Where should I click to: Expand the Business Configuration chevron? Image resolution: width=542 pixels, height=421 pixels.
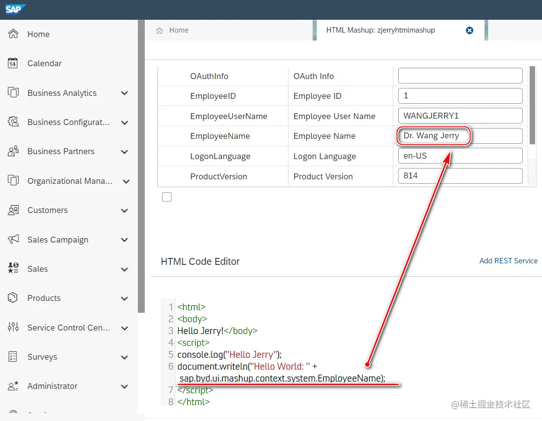[125, 123]
